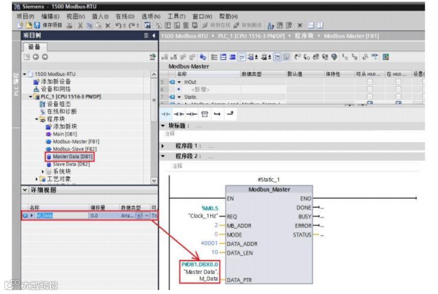438x294 pixels.
Task: Select Modbus-Slave [FB2] block
Action: point(75,149)
